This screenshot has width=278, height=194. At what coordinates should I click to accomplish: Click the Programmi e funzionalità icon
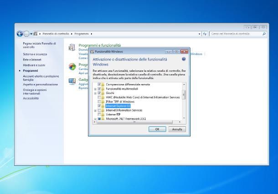72,47
